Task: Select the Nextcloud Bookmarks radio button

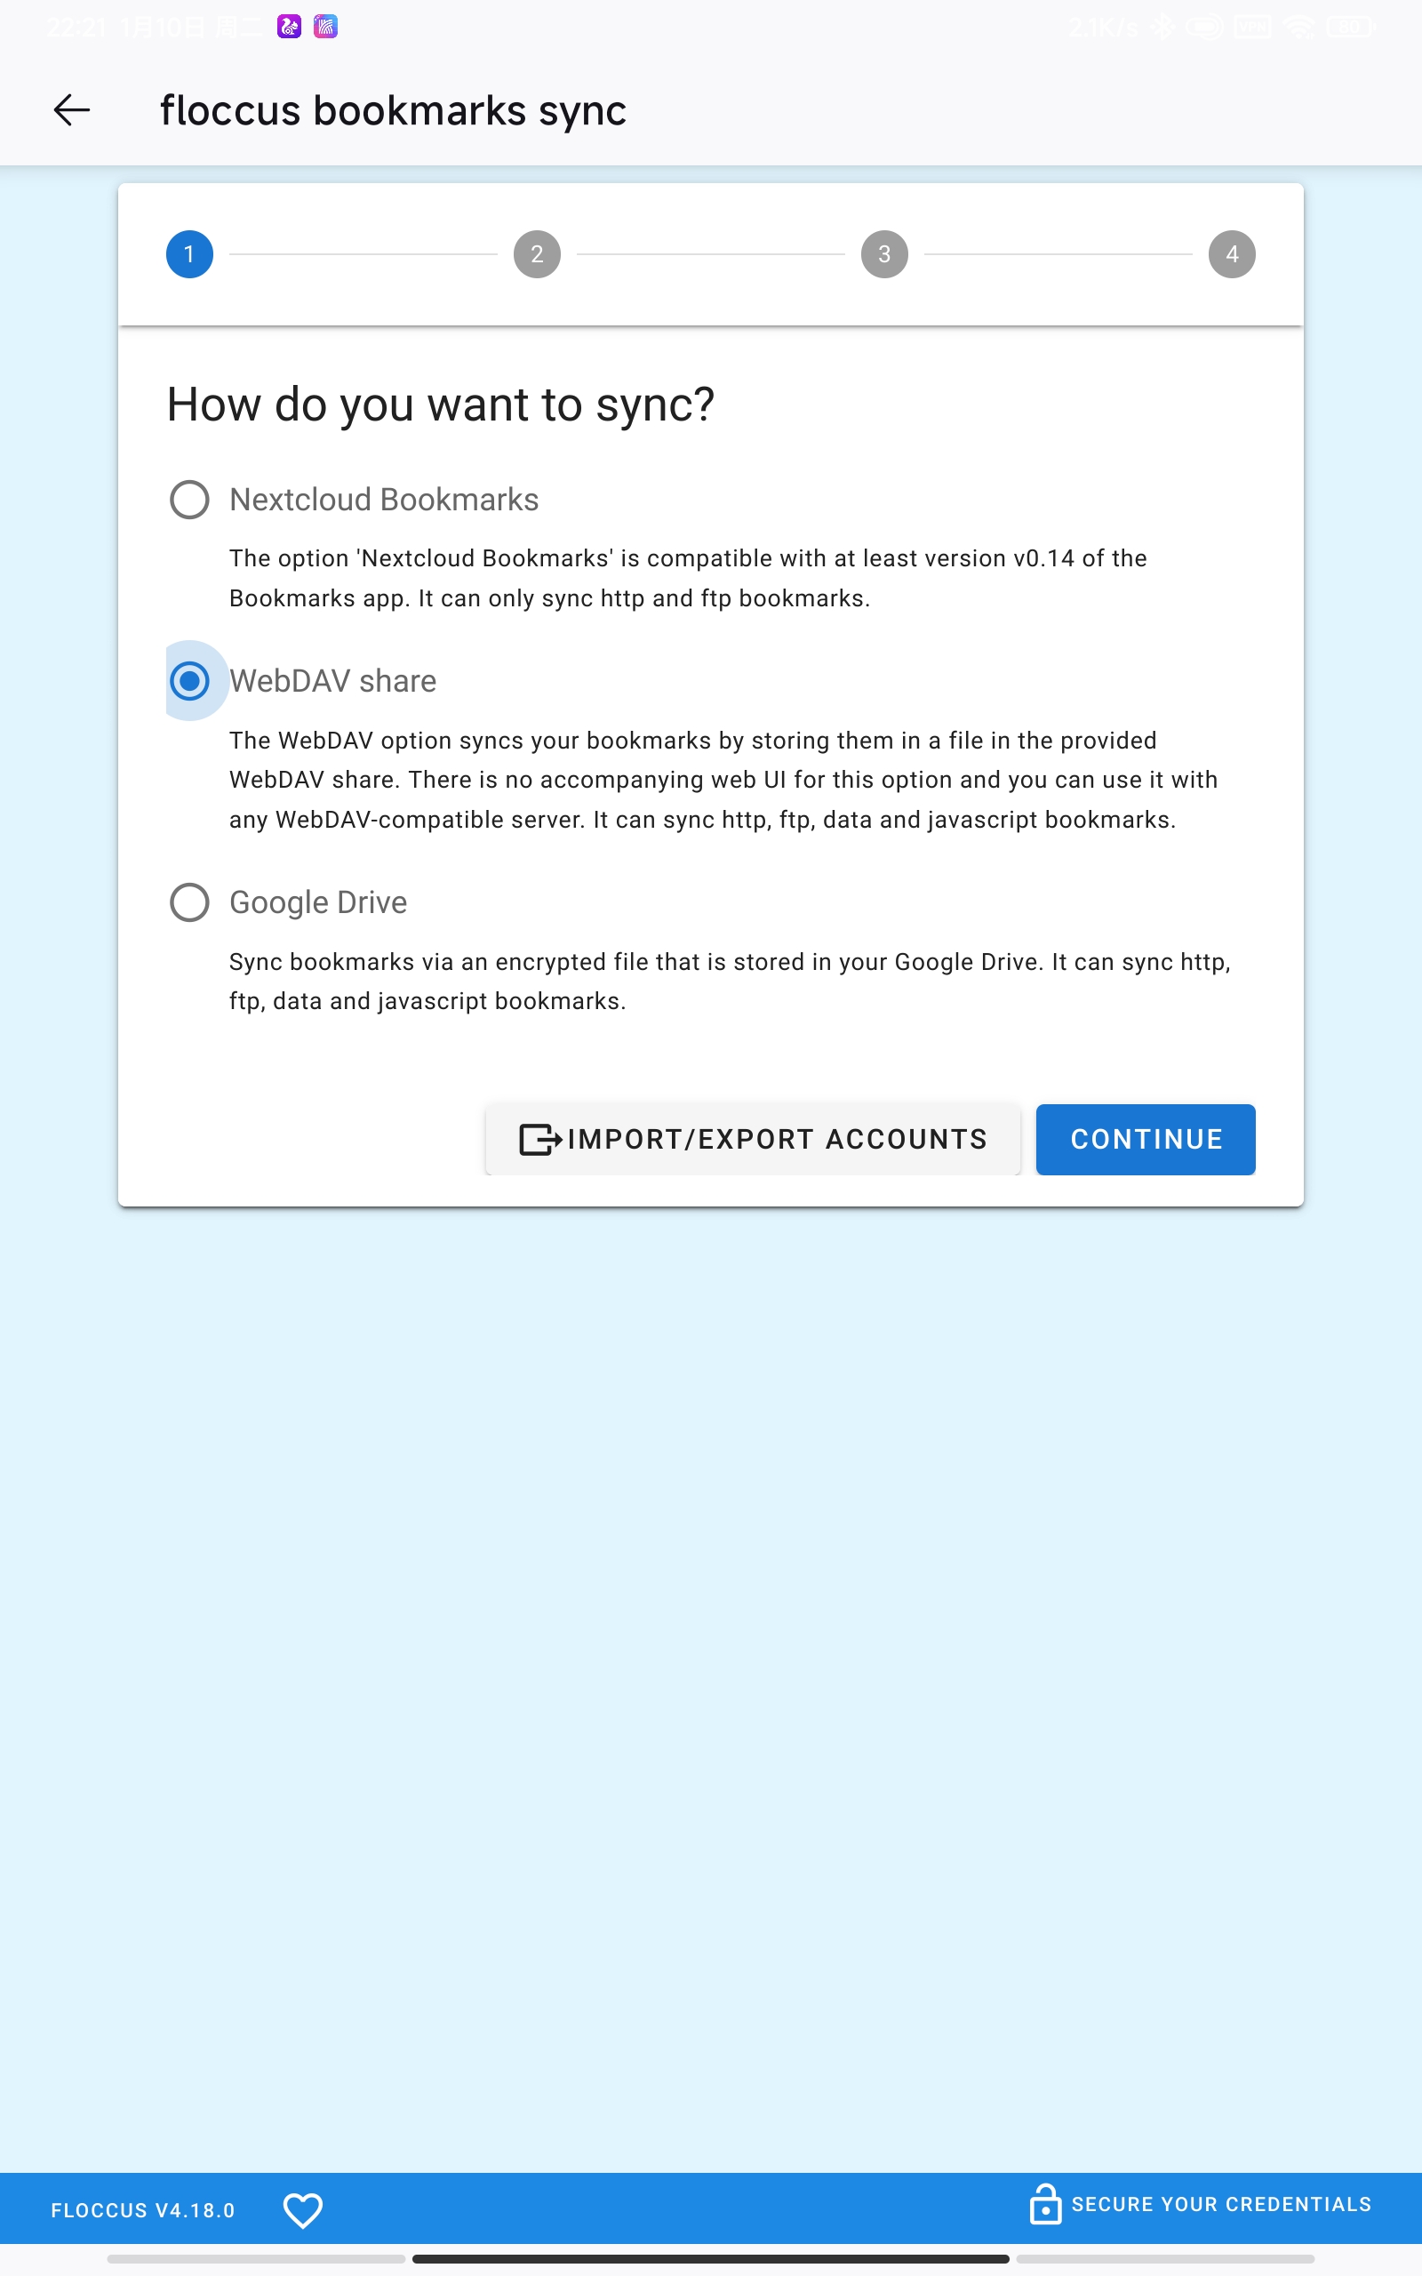Action: click(189, 500)
